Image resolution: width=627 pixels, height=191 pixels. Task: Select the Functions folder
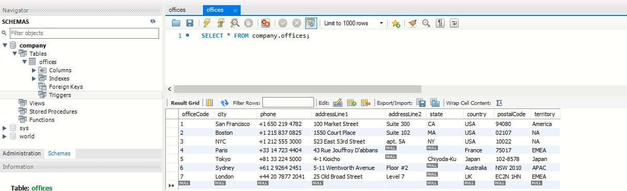[42, 120]
